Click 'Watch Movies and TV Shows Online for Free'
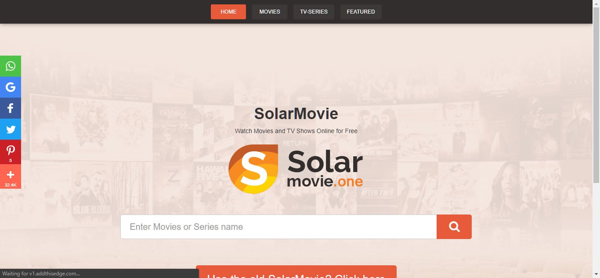The width and height of the screenshot is (600, 278). 296,131
